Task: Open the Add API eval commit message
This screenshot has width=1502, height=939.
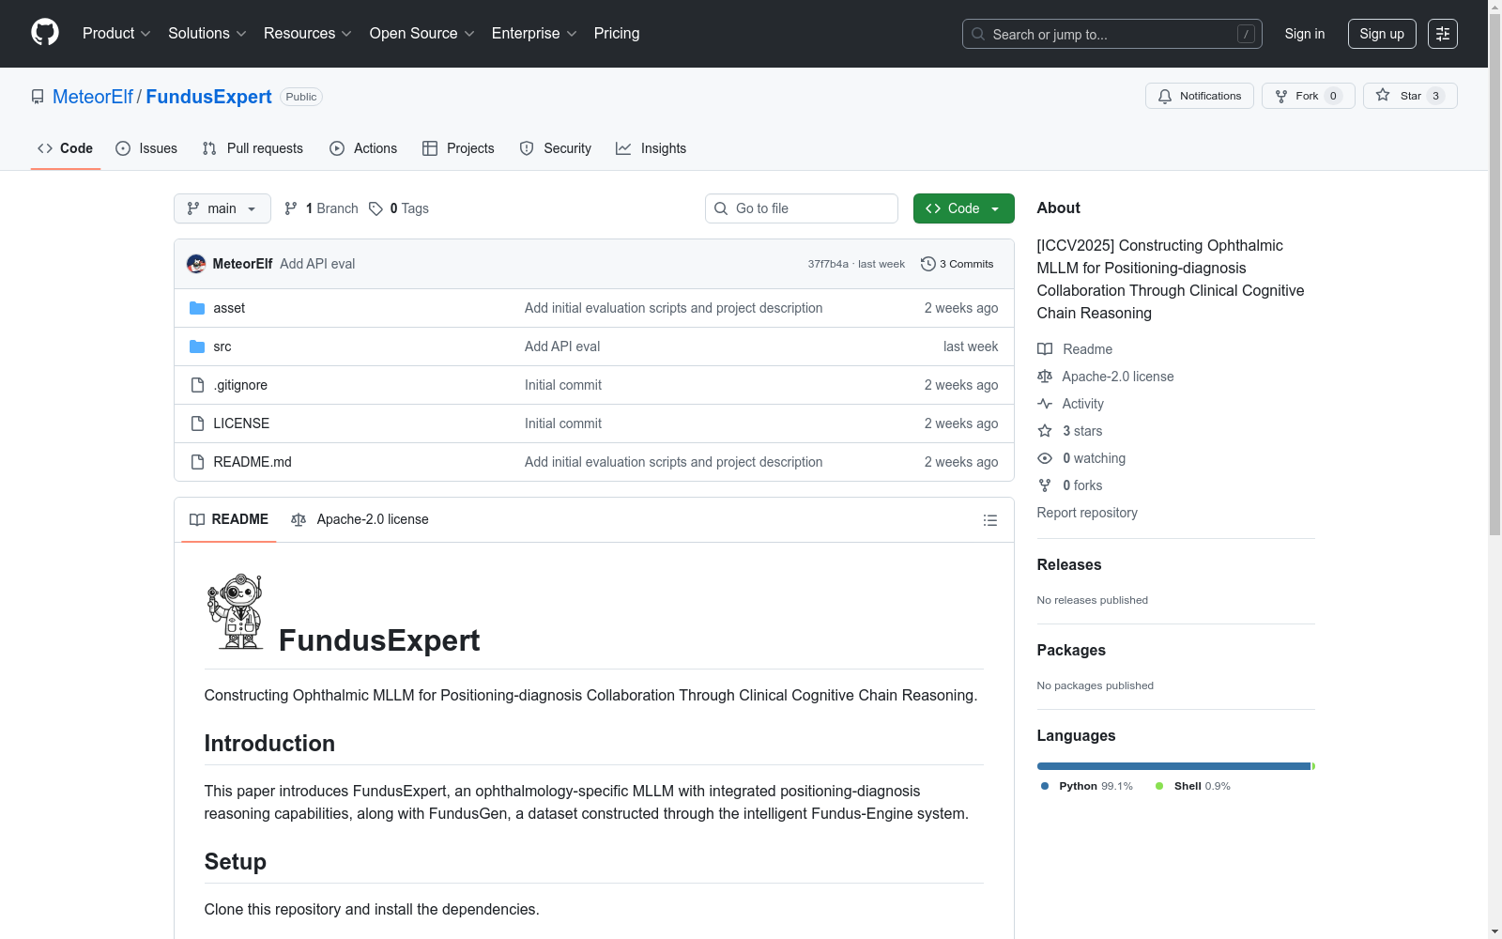Action: (x=317, y=264)
